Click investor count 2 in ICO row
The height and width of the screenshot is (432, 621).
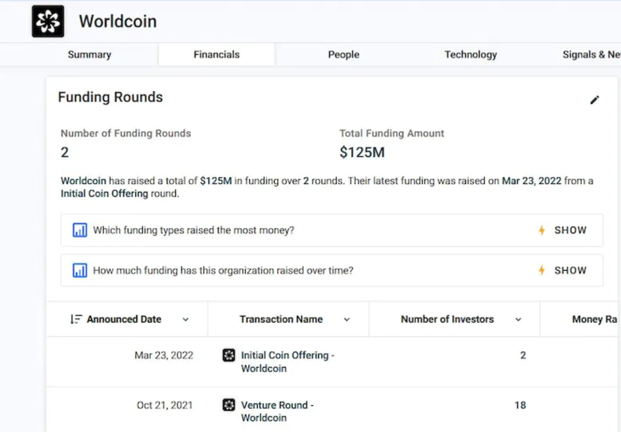[x=523, y=355]
